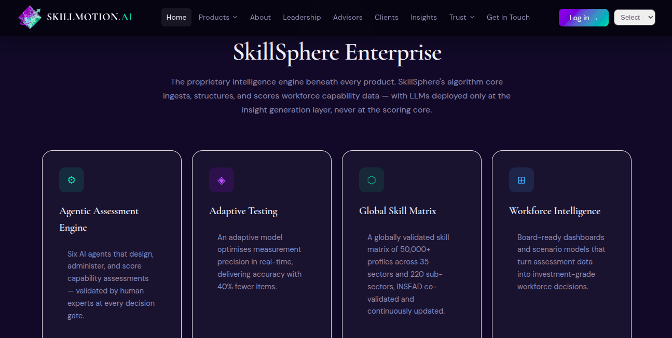Go to the Home nav item
The width and height of the screenshot is (672, 338).
pyautogui.click(x=176, y=17)
